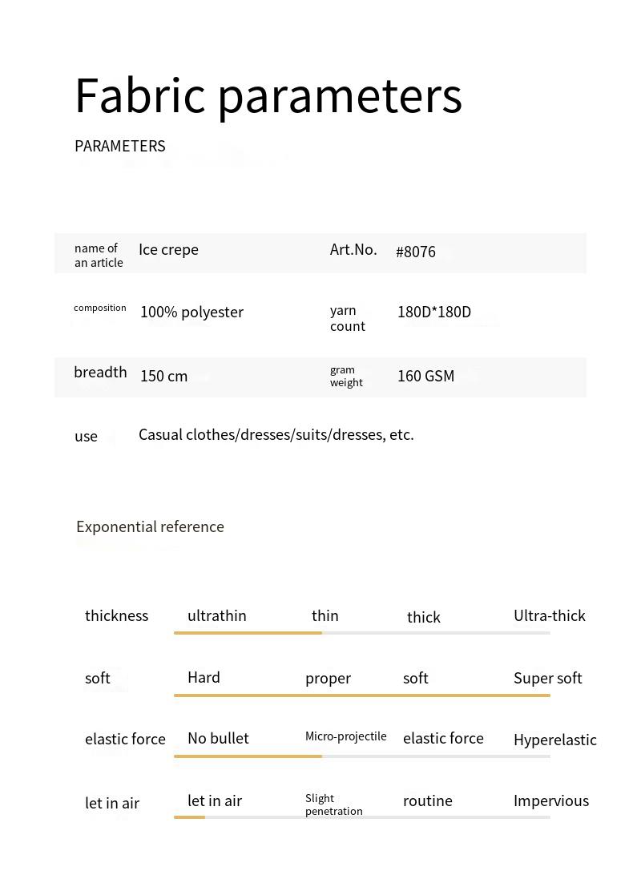Click the Slight penetration label
641x883 pixels.
[333, 804]
